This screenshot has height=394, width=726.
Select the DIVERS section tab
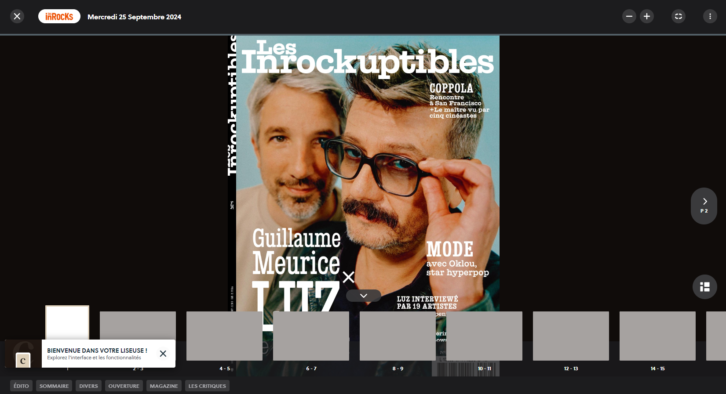88,386
